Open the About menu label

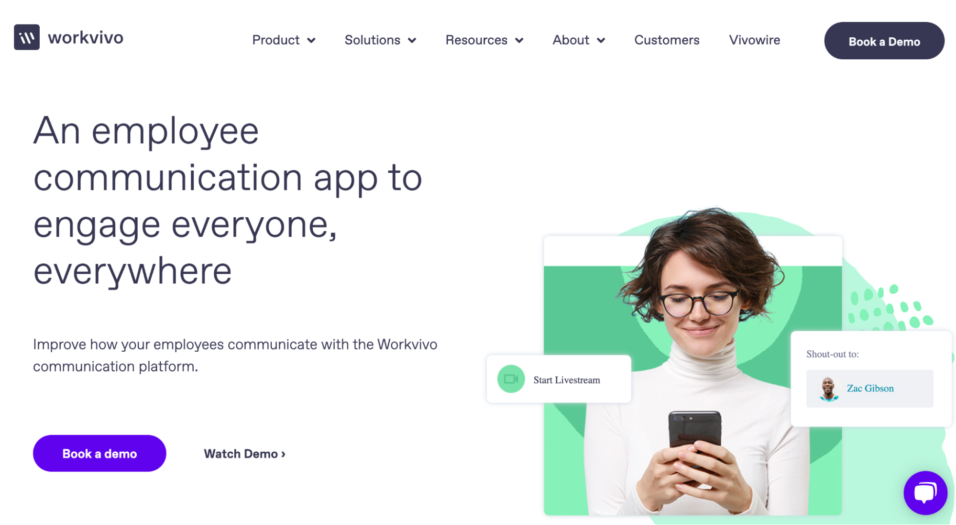point(571,40)
